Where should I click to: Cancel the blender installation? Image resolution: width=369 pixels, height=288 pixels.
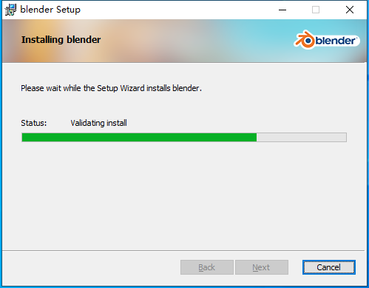click(x=329, y=267)
